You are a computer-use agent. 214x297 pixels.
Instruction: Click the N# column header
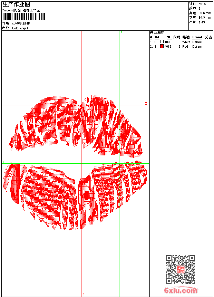point(157,37)
